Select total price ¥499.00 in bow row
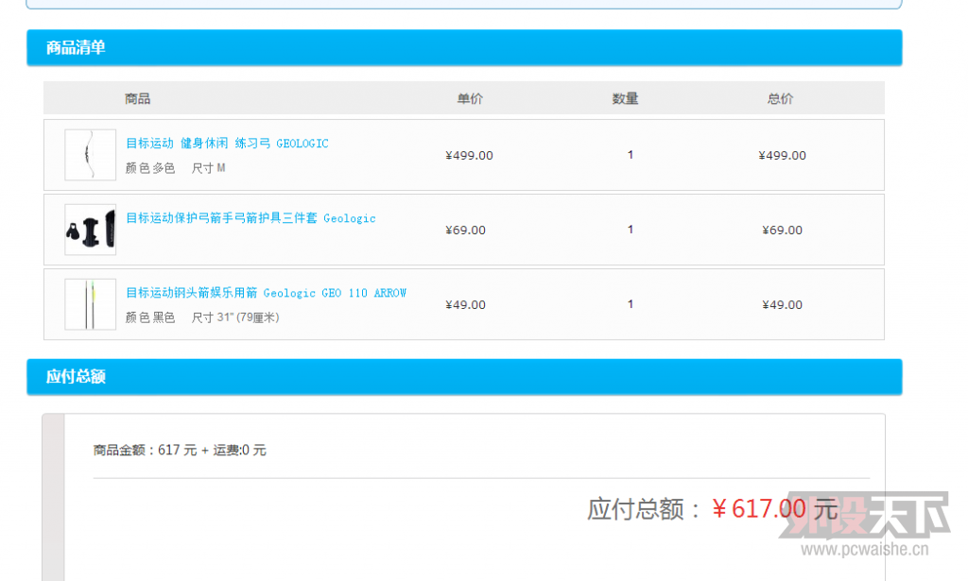The image size is (968, 581). pyautogui.click(x=782, y=156)
